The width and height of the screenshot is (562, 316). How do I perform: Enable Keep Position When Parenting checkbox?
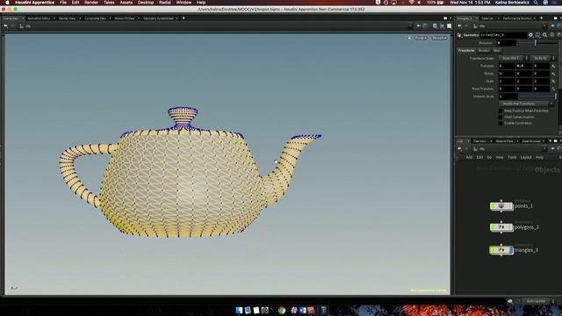click(501, 111)
